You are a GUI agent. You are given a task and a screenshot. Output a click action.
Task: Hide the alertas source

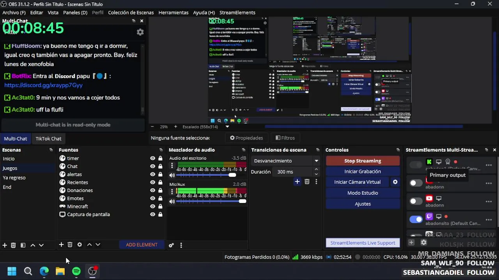coord(152,174)
